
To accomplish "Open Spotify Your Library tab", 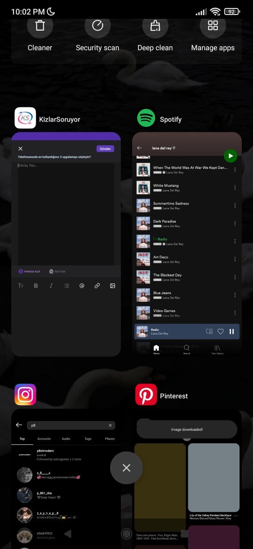I will point(217,350).
